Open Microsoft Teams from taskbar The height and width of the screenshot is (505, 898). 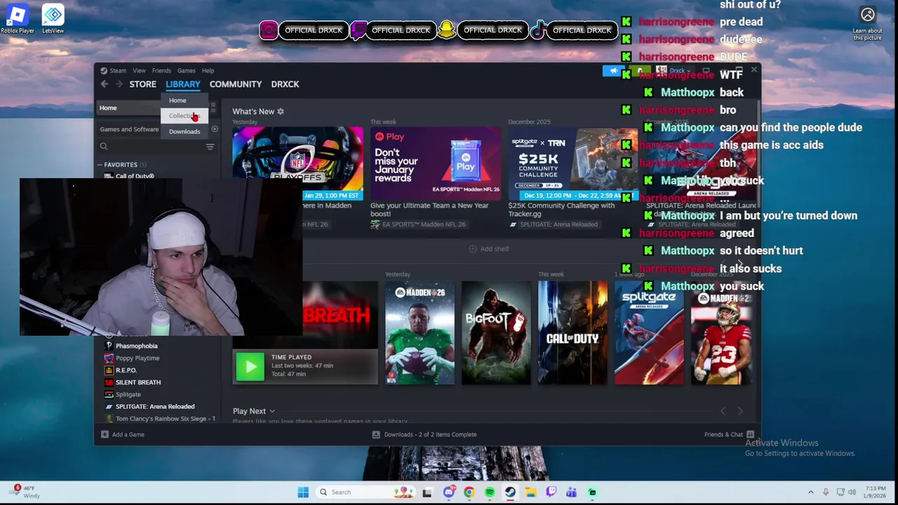(571, 492)
